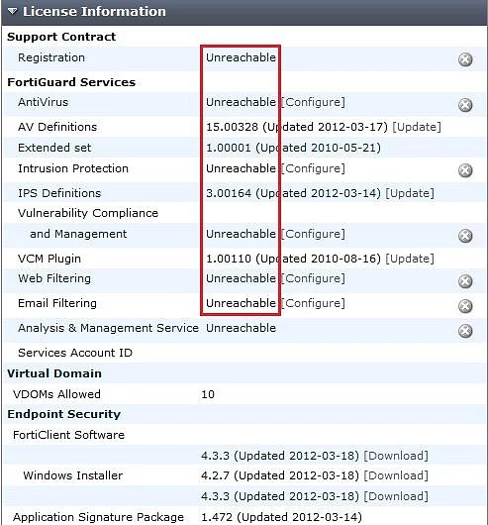The height and width of the screenshot is (525, 488).
Task: Select IPS Definitions version 3.00164 text
Action: click(229, 193)
